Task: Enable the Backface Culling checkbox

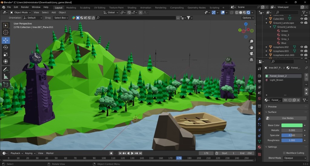Action: click(284, 153)
